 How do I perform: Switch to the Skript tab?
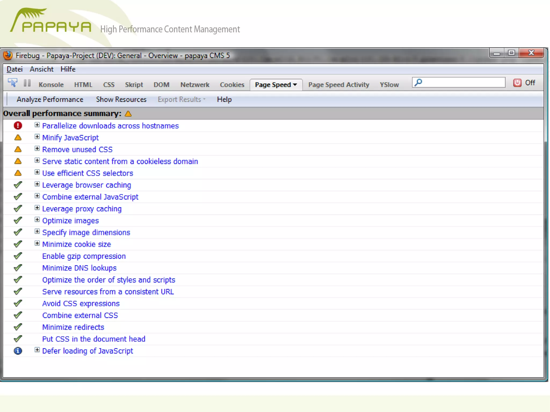[x=134, y=85]
